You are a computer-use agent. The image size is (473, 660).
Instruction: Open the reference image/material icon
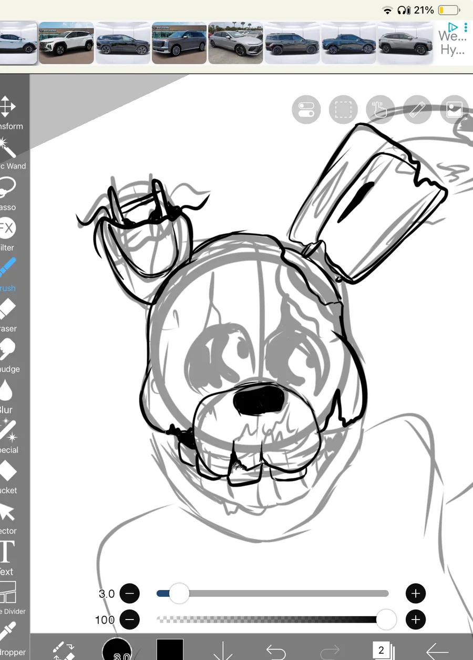pos(454,110)
